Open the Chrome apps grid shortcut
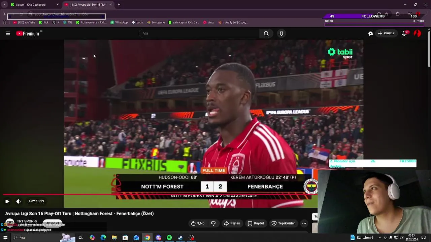This screenshot has width=431, height=242. click(4, 23)
